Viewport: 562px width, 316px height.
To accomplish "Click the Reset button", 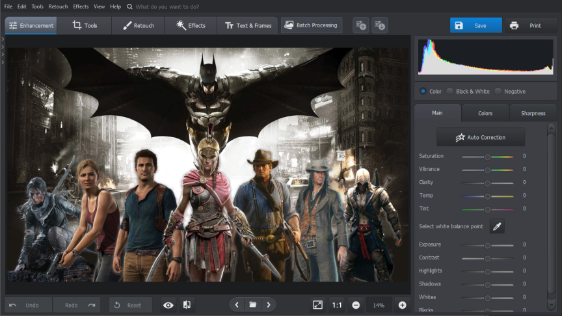I will (131, 305).
